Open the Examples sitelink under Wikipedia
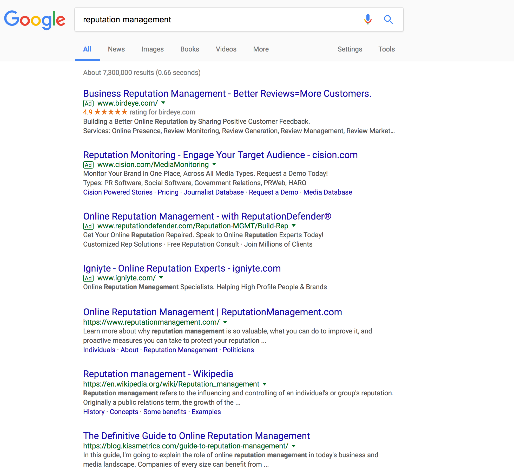 (206, 412)
